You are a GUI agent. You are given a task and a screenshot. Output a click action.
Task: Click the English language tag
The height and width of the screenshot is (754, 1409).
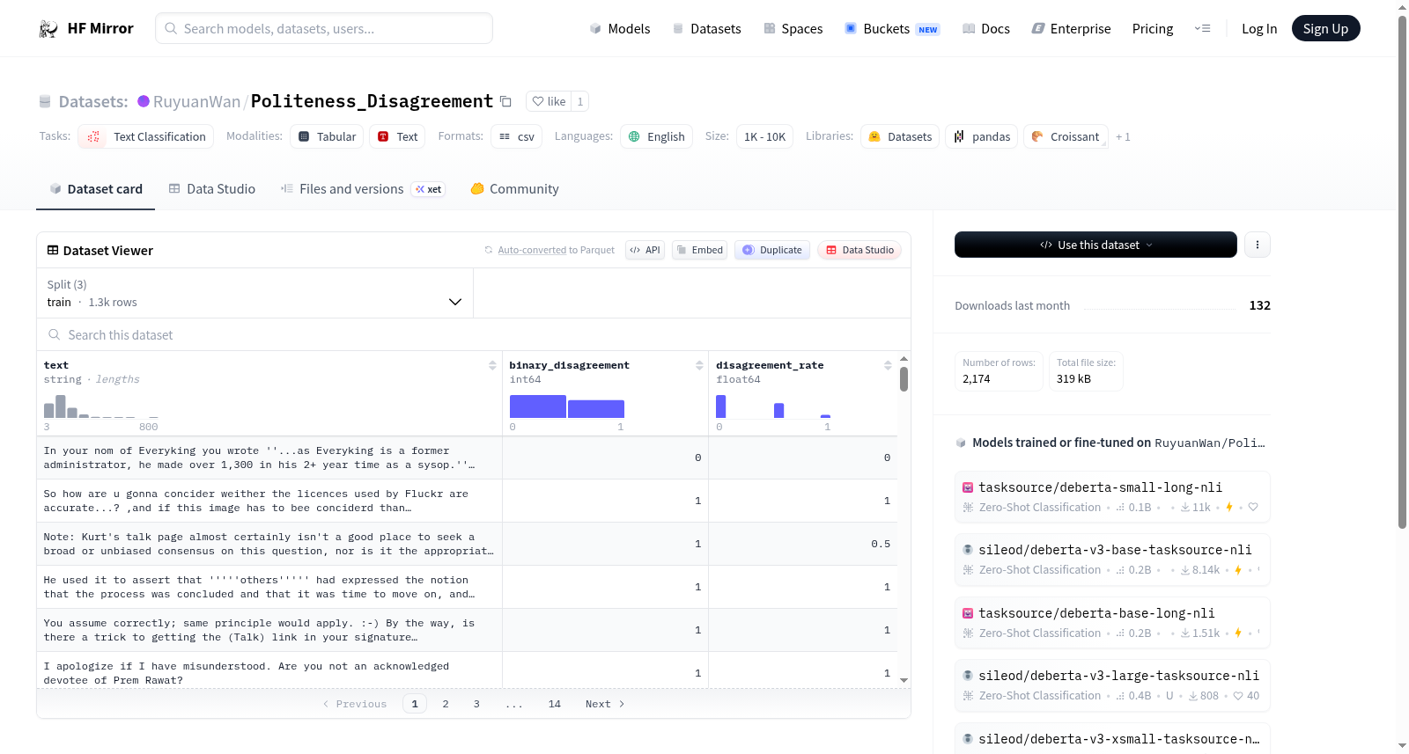tap(656, 136)
